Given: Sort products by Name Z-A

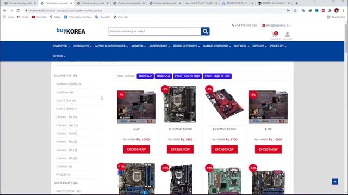Looking at the screenshot, I should click(x=163, y=76).
